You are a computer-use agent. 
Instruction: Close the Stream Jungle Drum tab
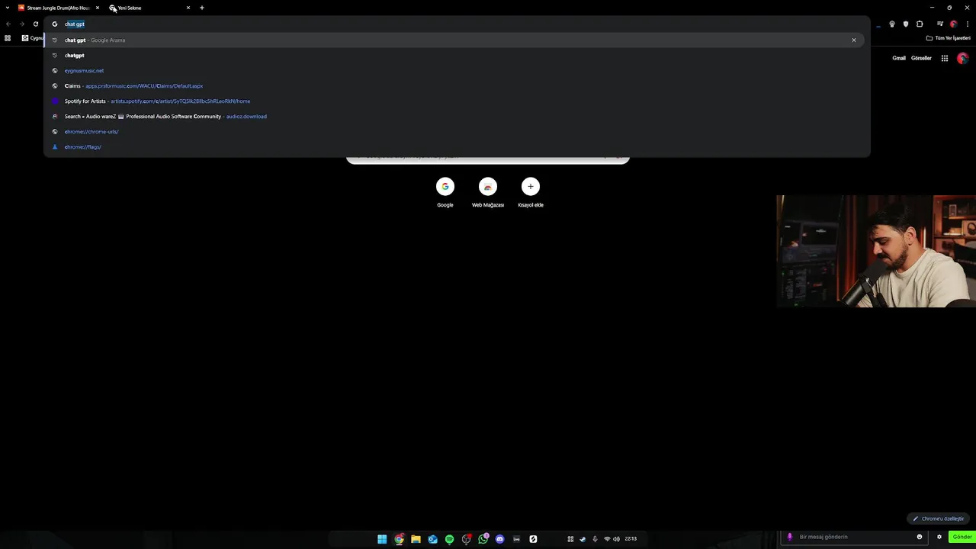coord(98,8)
